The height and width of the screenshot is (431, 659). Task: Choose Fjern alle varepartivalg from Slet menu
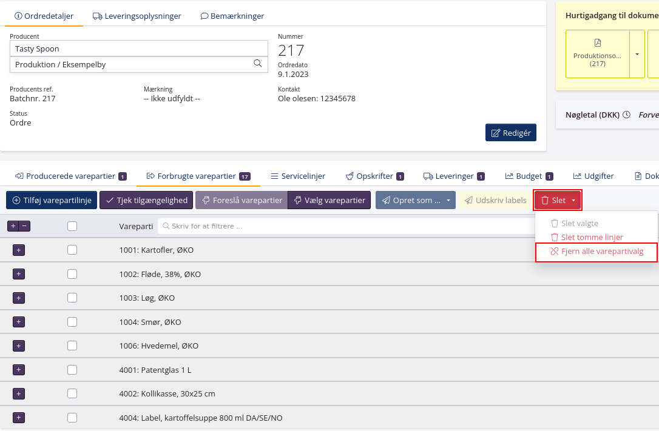596,251
